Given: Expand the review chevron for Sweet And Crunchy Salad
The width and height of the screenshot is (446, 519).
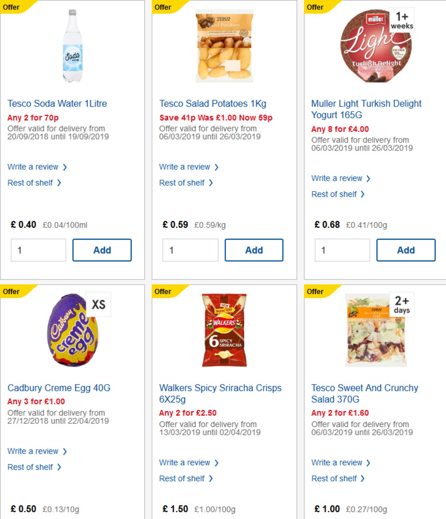Looking at the screenshot, I should coord(368,462).
